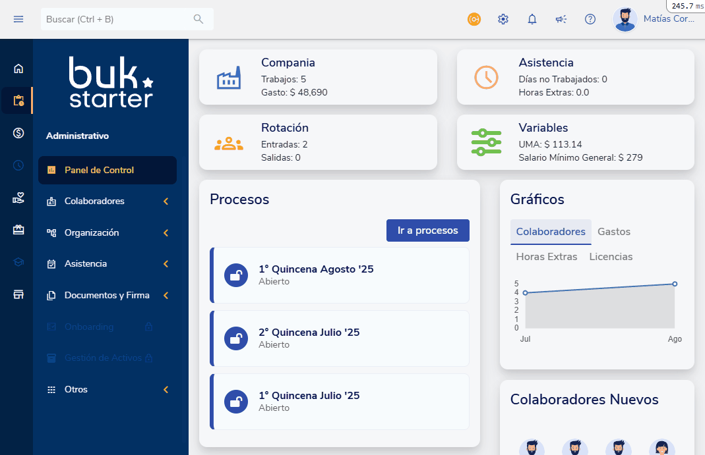Click the locked Gestión de Activos item
Screen dimensions: 705x455
click(107, 358)
